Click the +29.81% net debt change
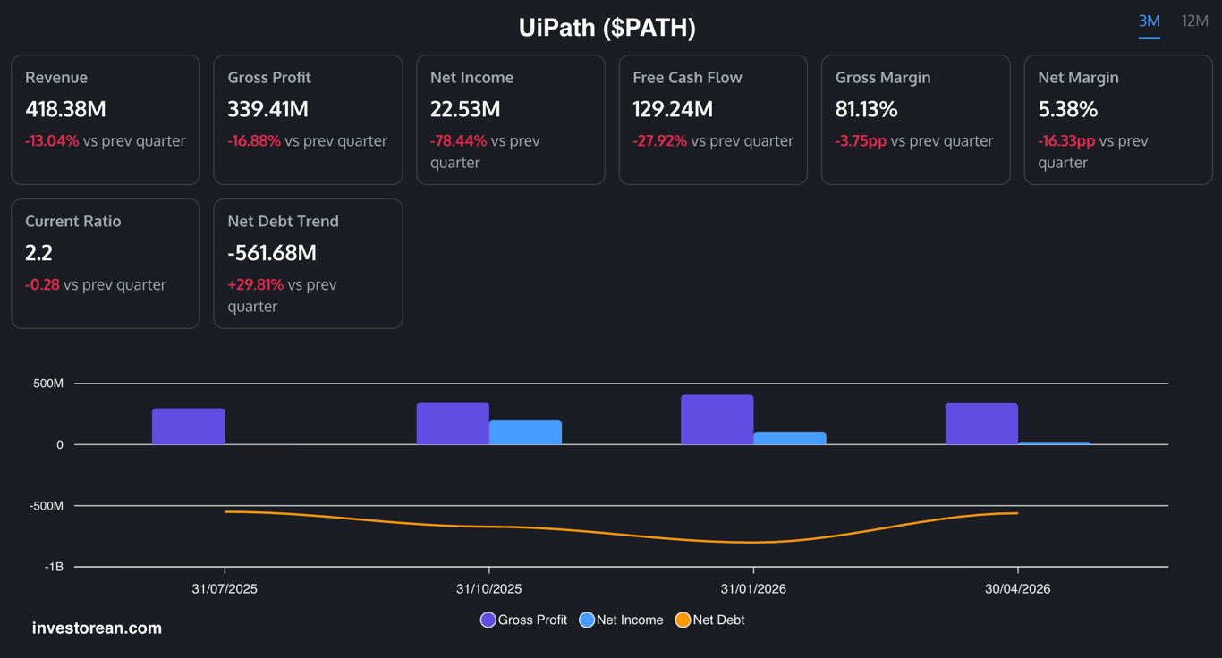Image resolution: width=1222 pixels, height=658 pixels. coord(256,284)
